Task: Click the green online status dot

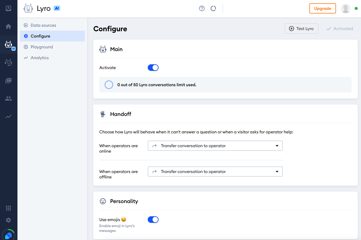Action: point(356,9)
